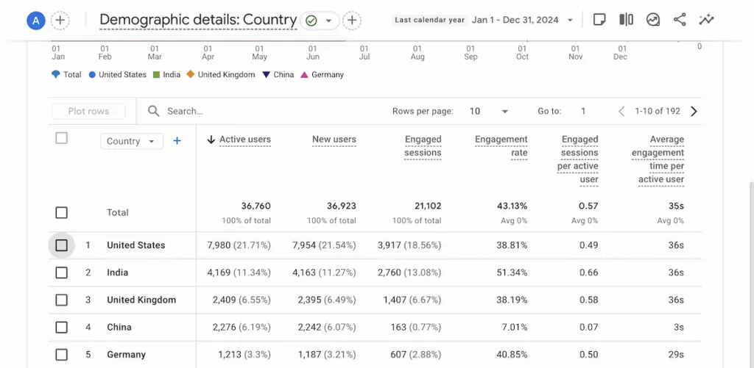Tick the select-all checkbox in table header
Screen dimensions: 754x368
point(61,138)
